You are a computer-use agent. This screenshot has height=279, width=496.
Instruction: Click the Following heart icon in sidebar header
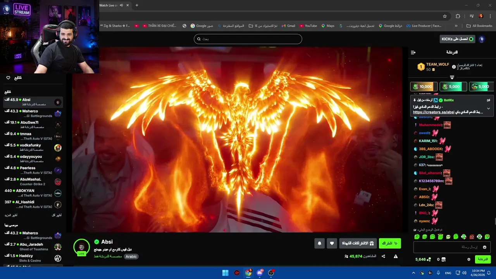(x=8, y=78)
